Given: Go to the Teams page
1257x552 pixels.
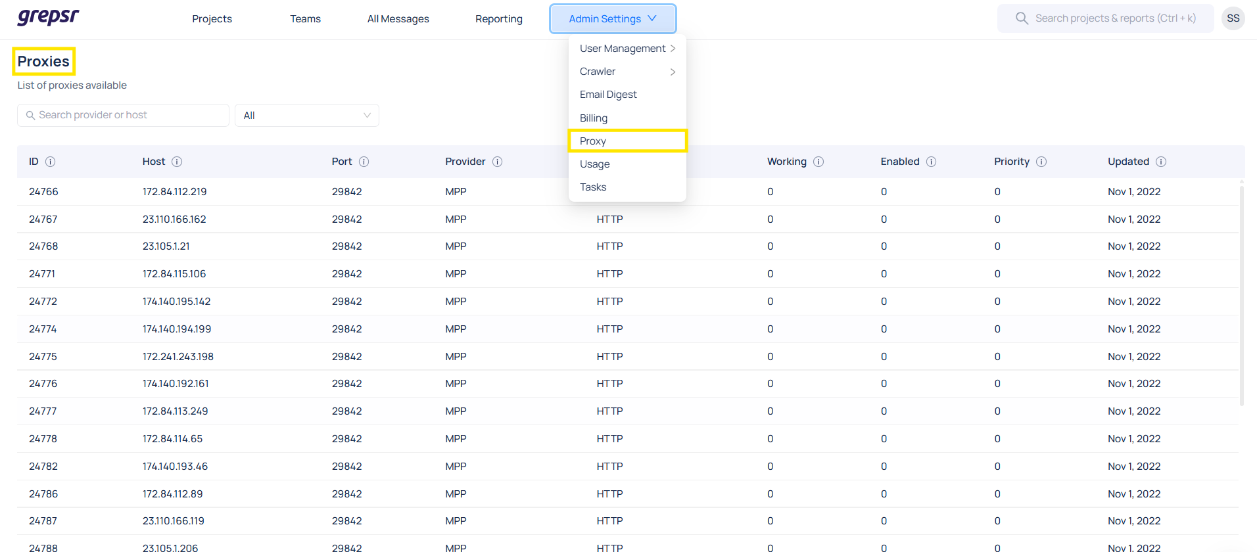Looking at the screenshot, I should click(306, 19).
